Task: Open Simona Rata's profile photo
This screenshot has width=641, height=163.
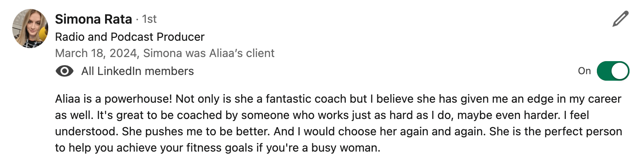Action: (31, 28)
